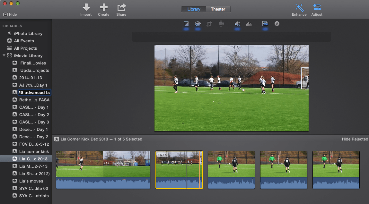
Task: Open the Adjust panel
Action: point(317,10)
